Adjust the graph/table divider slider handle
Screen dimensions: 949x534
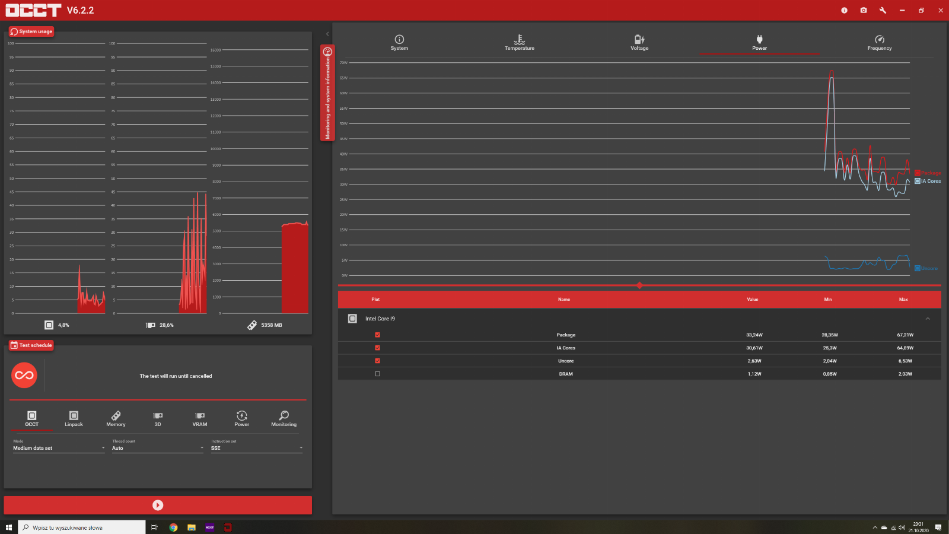coord(639,285)
